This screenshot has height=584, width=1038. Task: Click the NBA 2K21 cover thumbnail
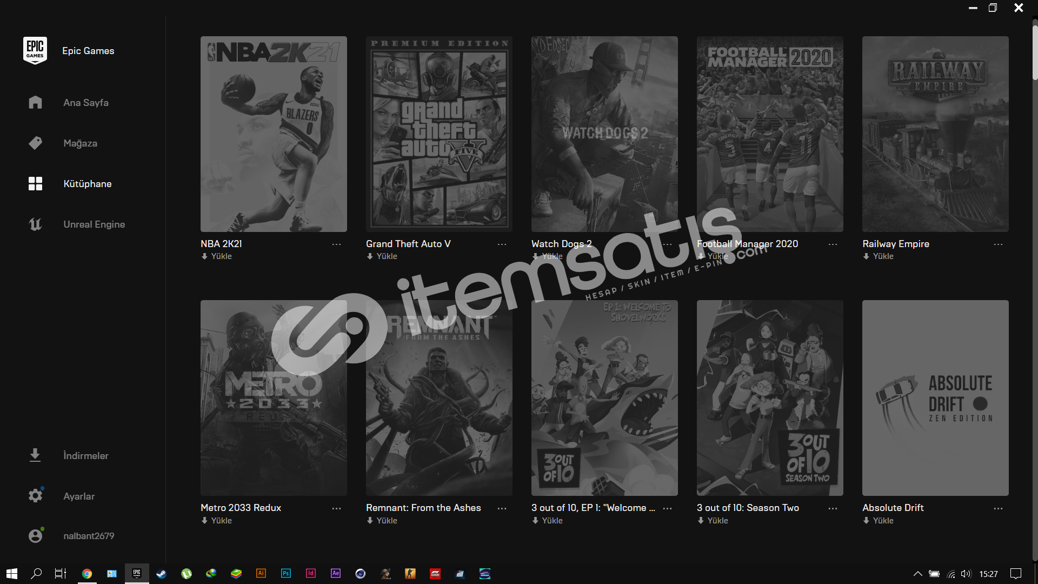tap(274, 134)
